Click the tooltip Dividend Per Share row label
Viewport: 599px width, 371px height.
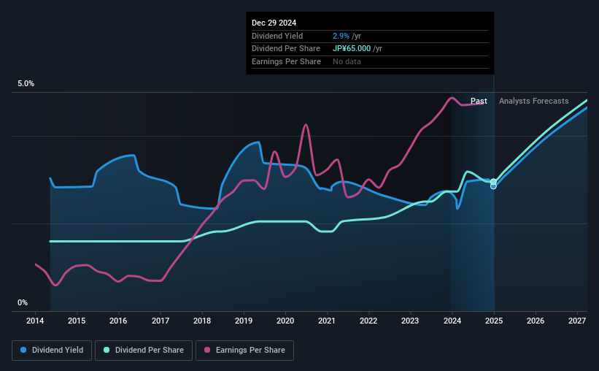tap(286, 49)
